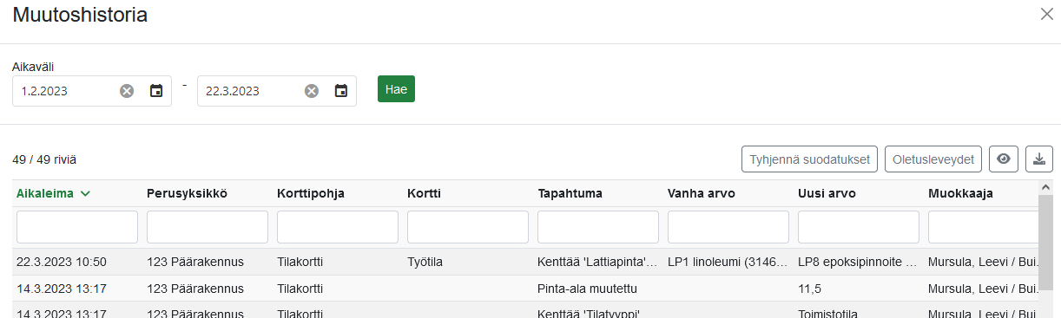Select the 22.3.2023 10:50 history row
The width and height of the screenshot is (1061, 318).
click(x=525, y=262)
